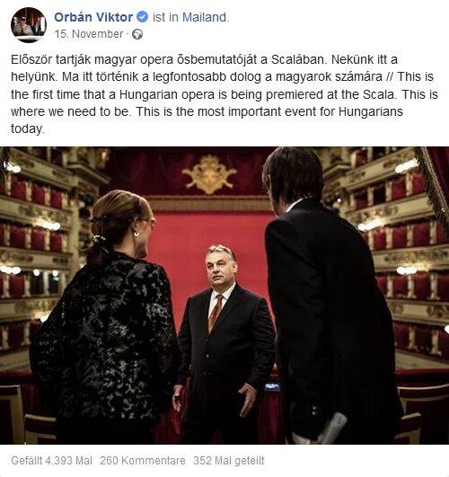Image resolution: width=449 pixels, height=477 pixels.
Task: Click the woman's pearl earring in photo
Action: click(136, 234)
